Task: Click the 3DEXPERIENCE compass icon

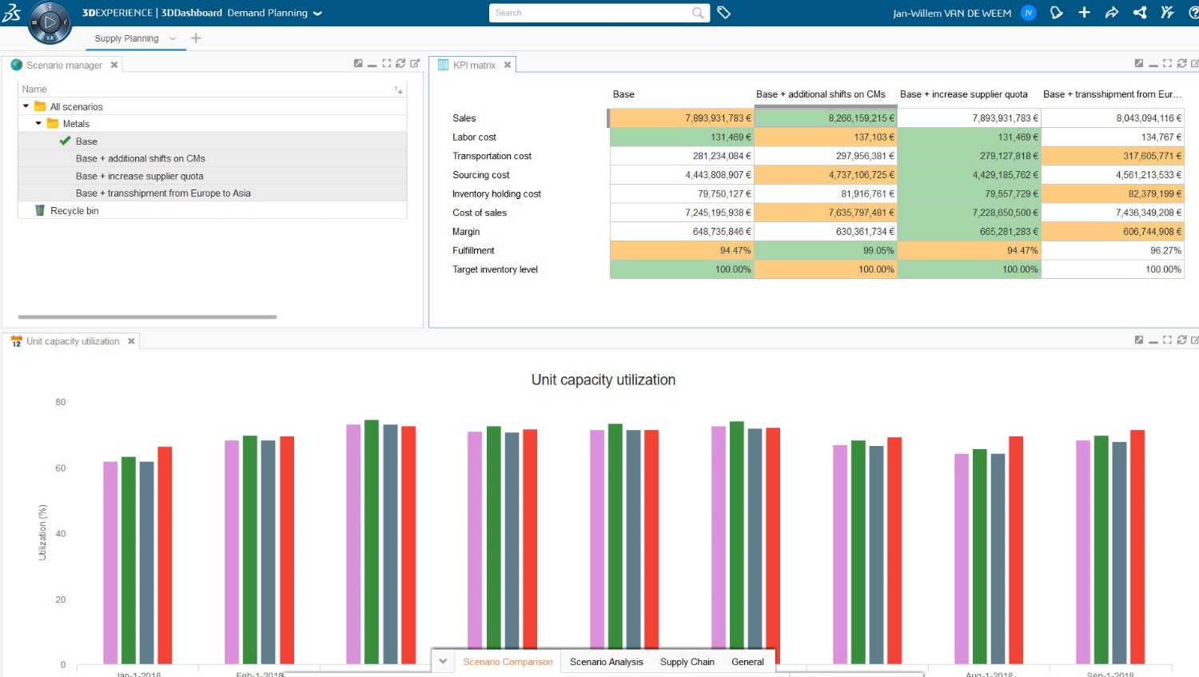Action: 48,22
